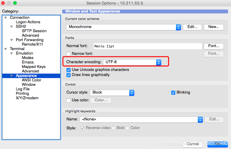Open the Cursor style Block dropdown

click(x=112, y=93)
